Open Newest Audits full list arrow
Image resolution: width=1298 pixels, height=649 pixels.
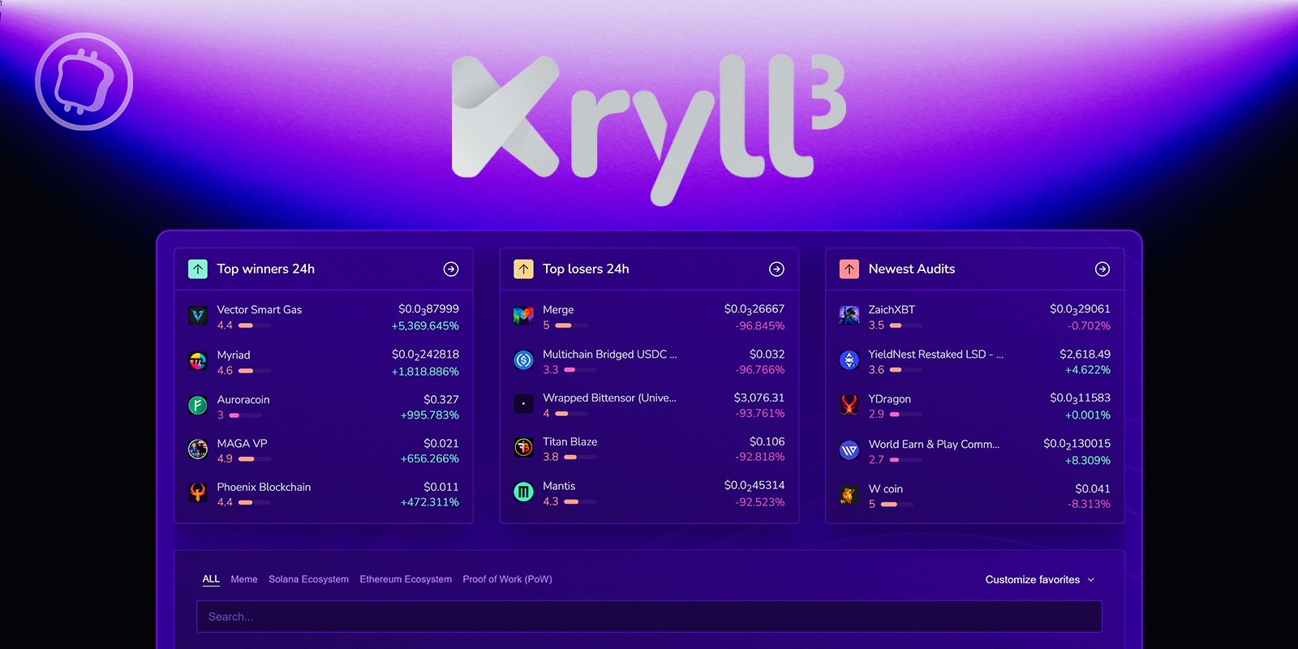(1102, 269)
